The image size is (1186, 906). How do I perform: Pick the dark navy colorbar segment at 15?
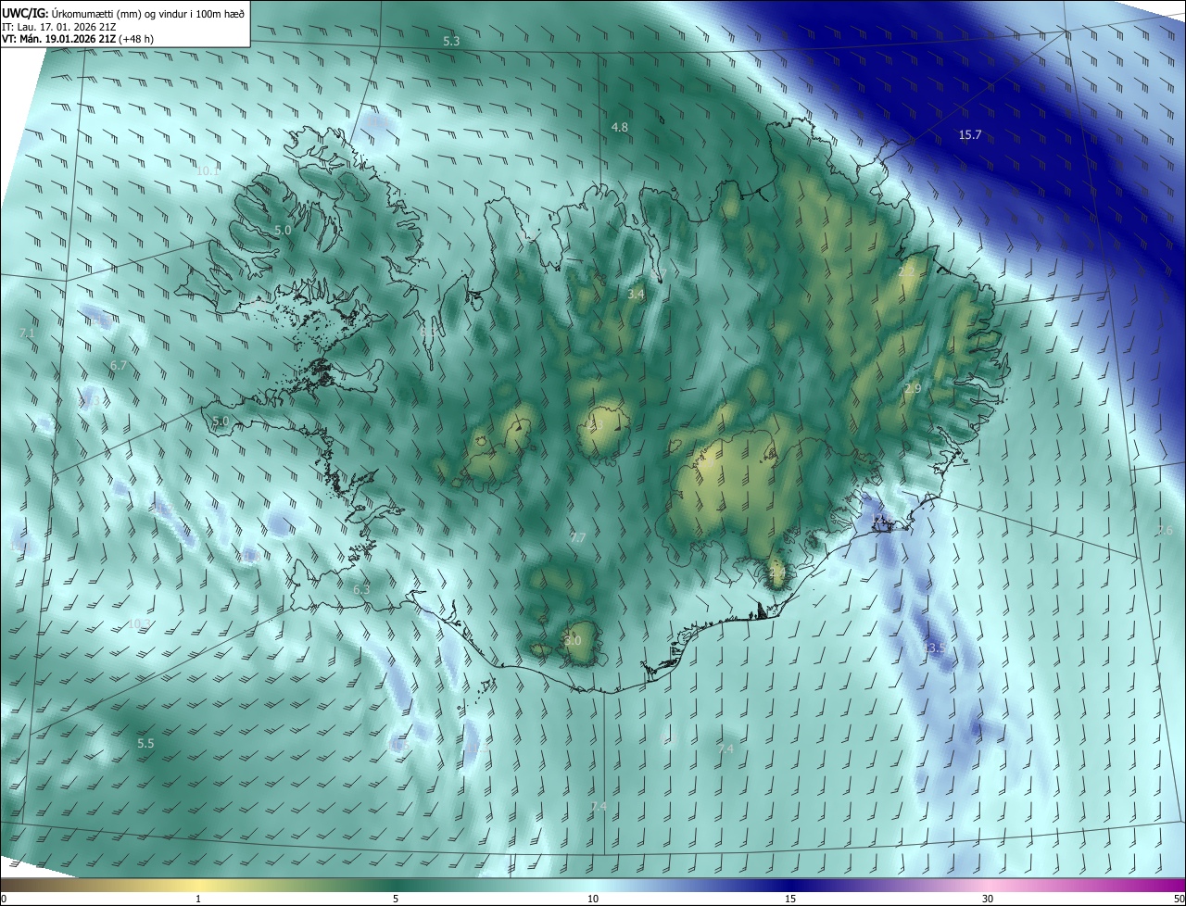790,886
